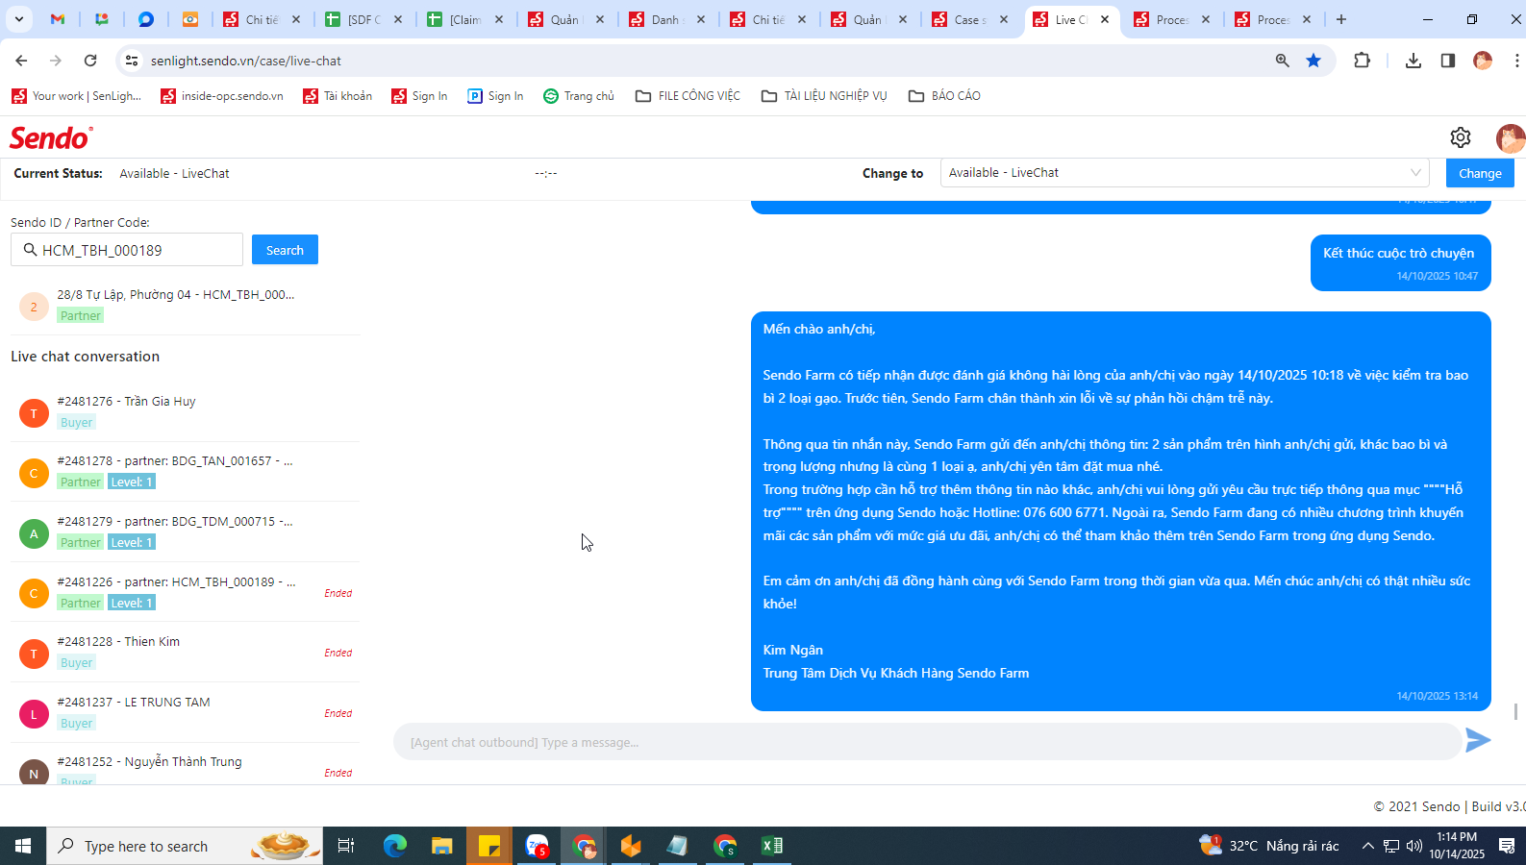The height and width of the screenshot is (865, 1526).
Task: Open the user profile avatar
Action: tap(1510, 137)
